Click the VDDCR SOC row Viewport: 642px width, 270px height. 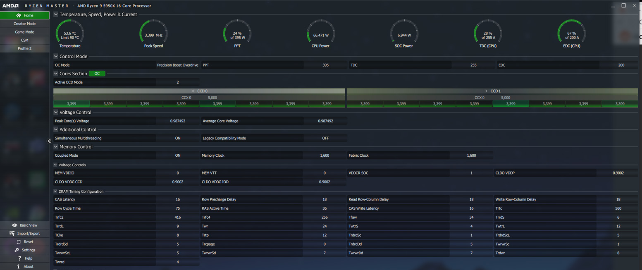click(420, 173)
